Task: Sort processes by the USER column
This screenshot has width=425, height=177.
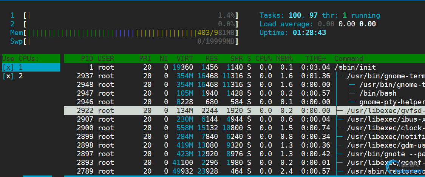Action: click(x=106, y=59)
